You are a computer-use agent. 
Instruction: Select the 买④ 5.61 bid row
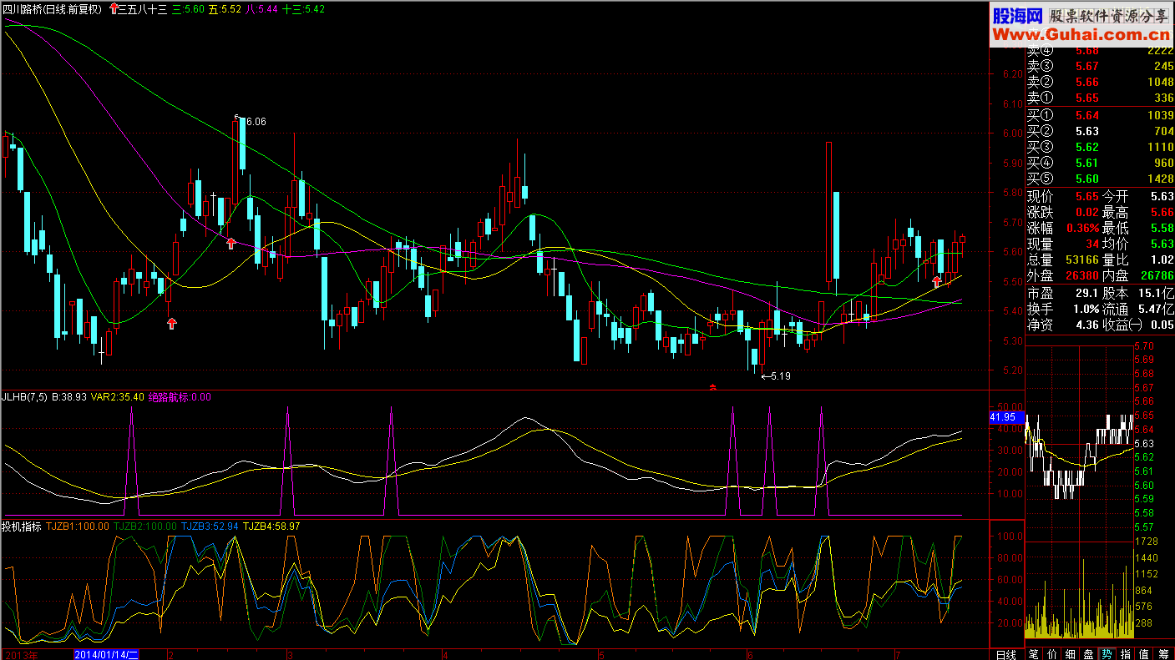pos(1099,163)
